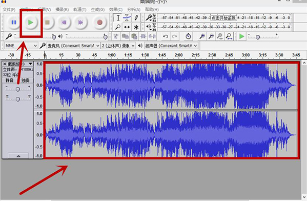Click the vertical scrollbar down arrow
Screen dimensions: 307x201
tap(304, 197)
